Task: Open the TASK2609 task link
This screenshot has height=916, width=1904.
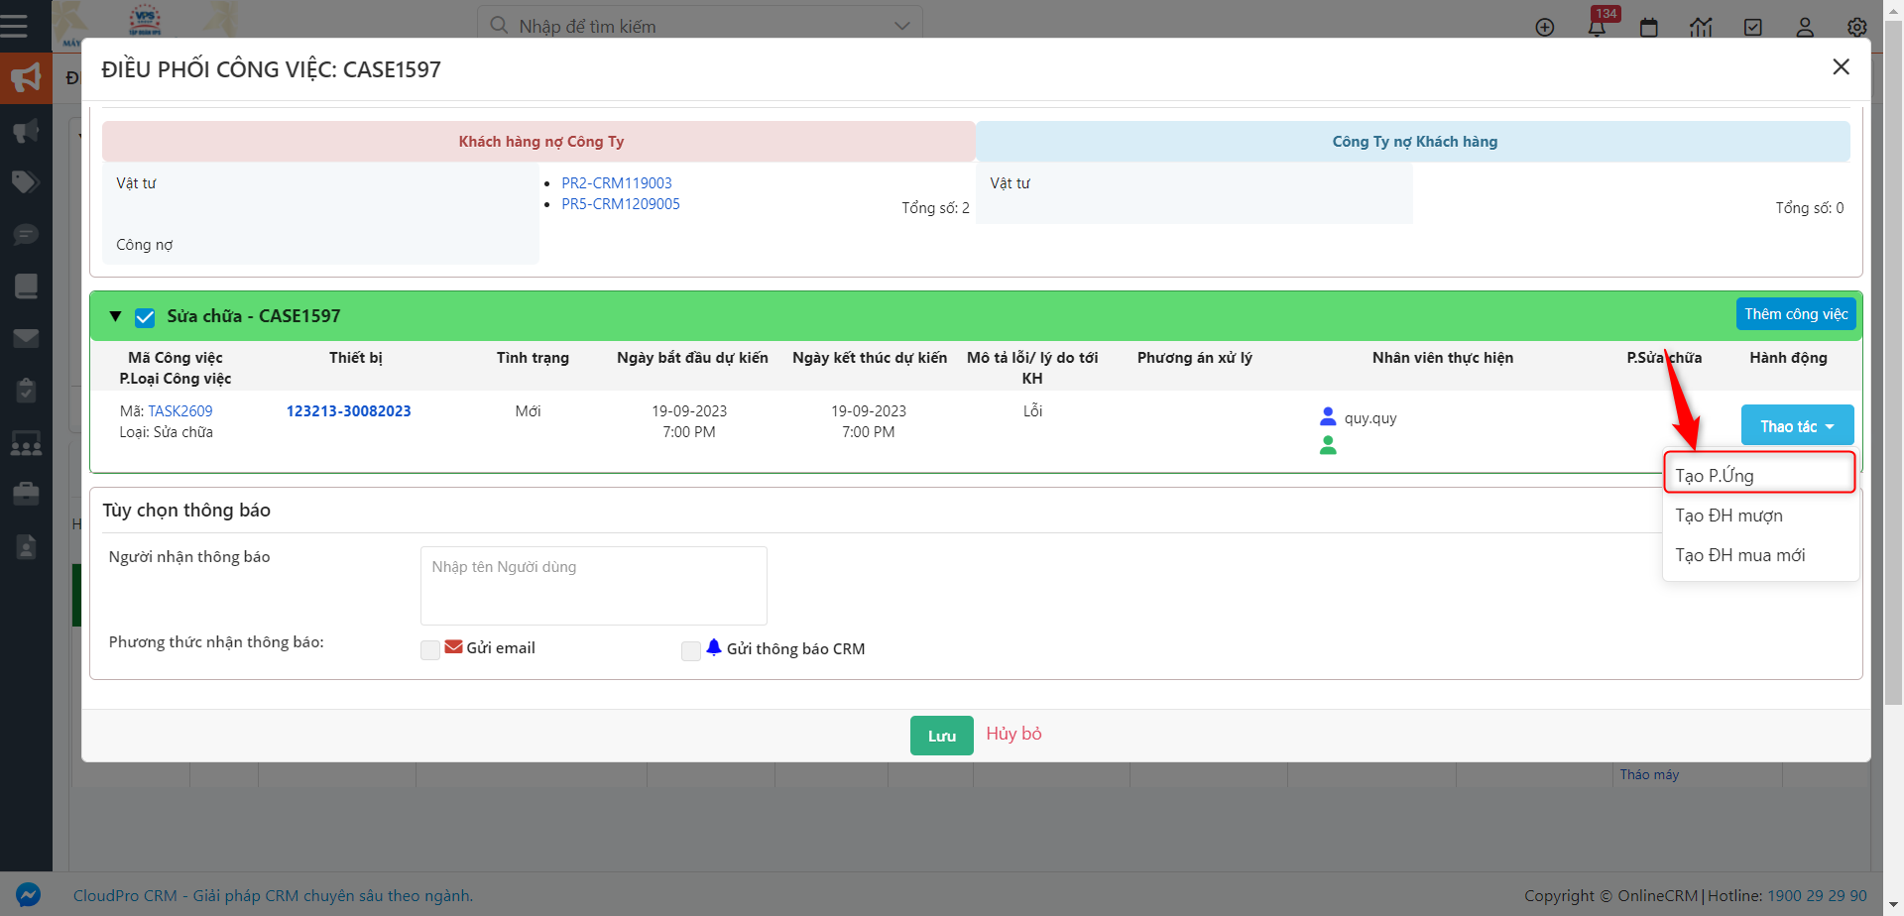Action: tap(180, 410)
